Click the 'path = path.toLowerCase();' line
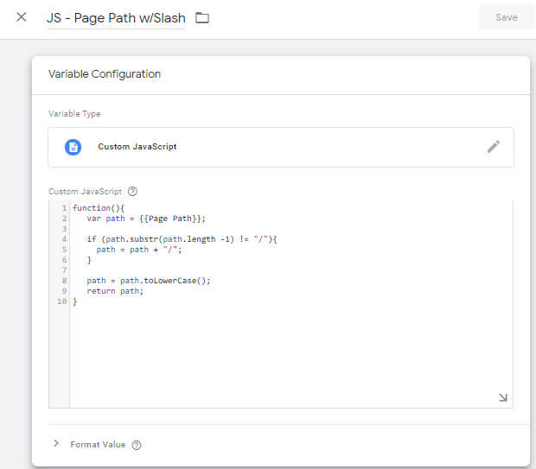The height and width of the screenshot is (469, 536). click(x=148, y=281)
